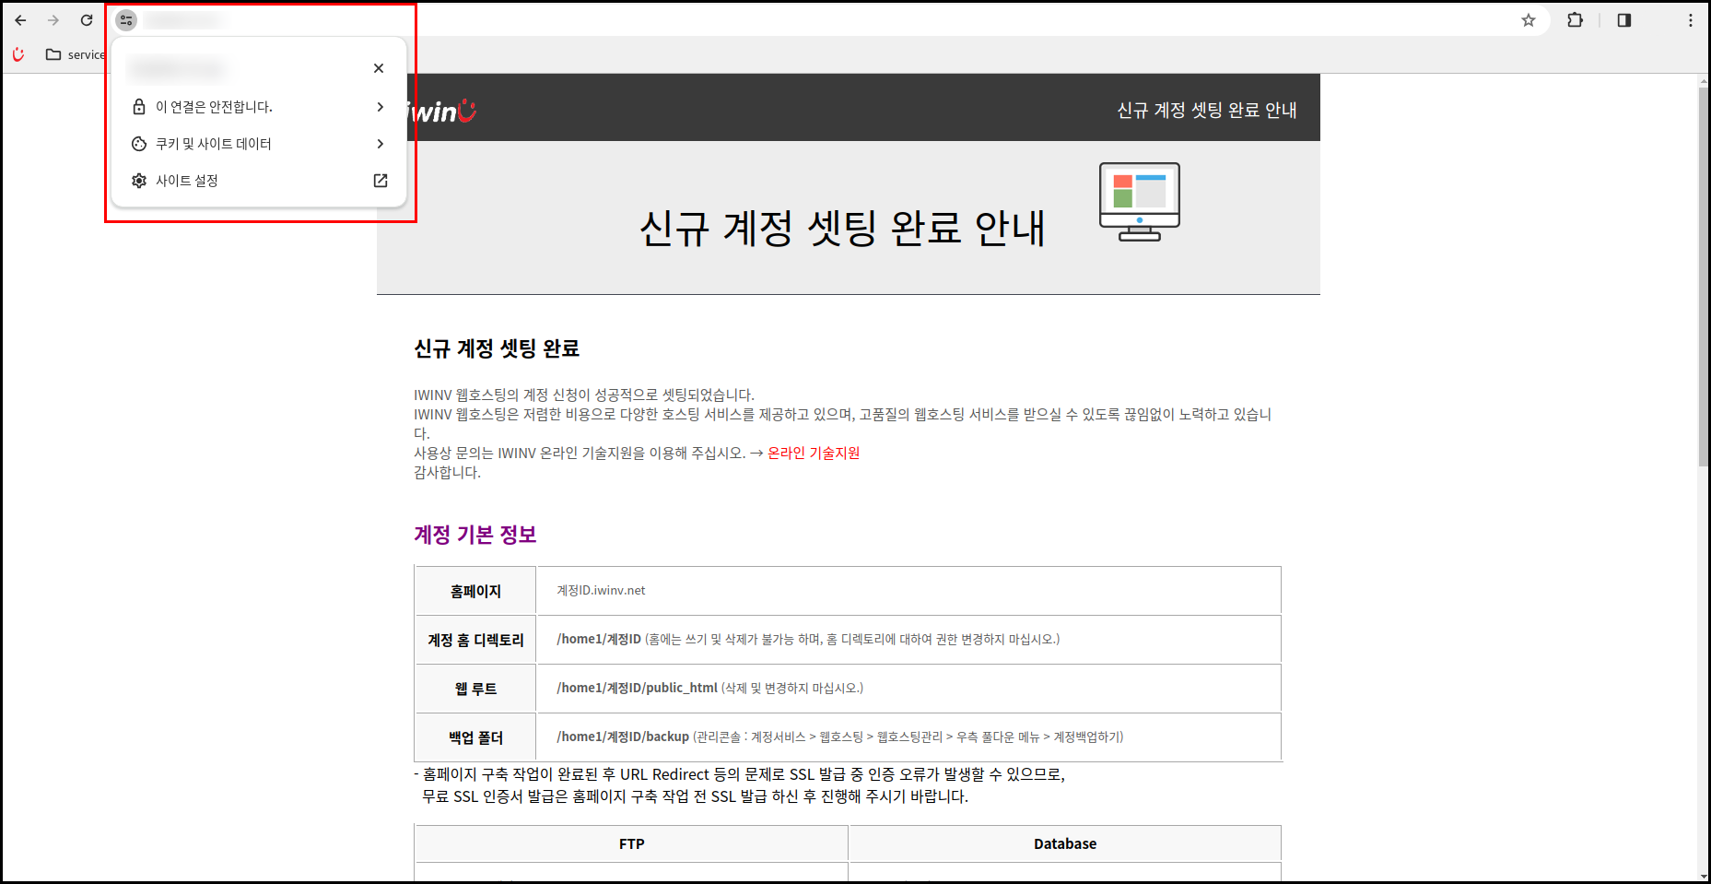Click the /home1/계정ID/backup cell
1711x884 pixels.
pyautogui.click(x=908, y=737)
